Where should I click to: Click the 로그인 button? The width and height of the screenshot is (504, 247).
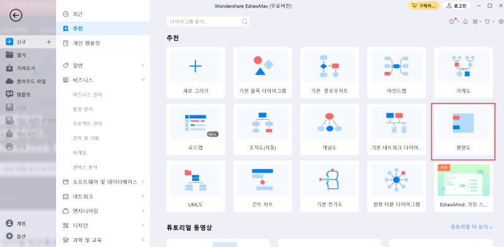tap(456, 6)
